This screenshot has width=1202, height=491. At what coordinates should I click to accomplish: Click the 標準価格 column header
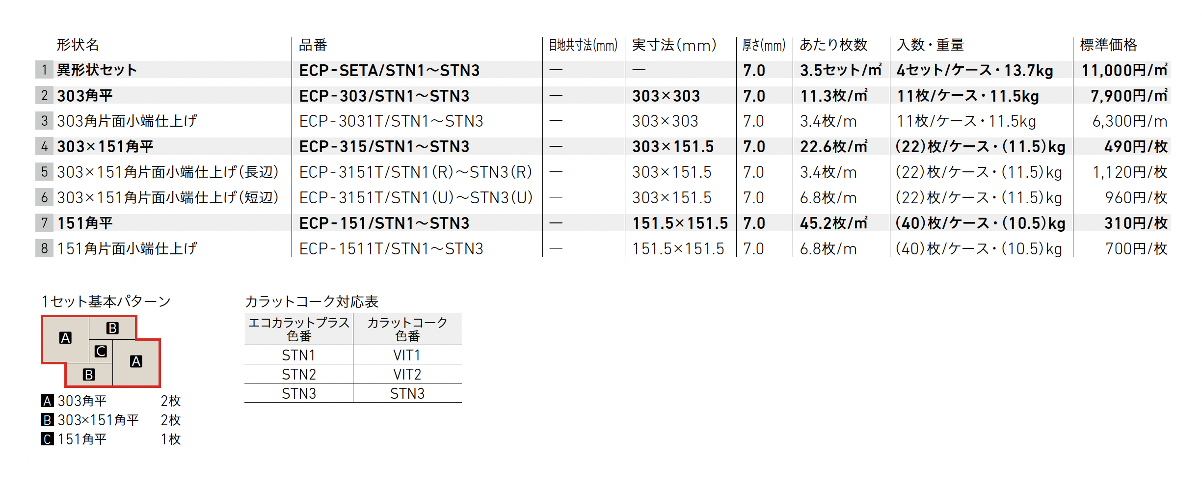click(x=1108, y=45)
